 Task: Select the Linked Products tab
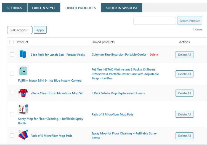pyautogui.click(x=81, y=8)
